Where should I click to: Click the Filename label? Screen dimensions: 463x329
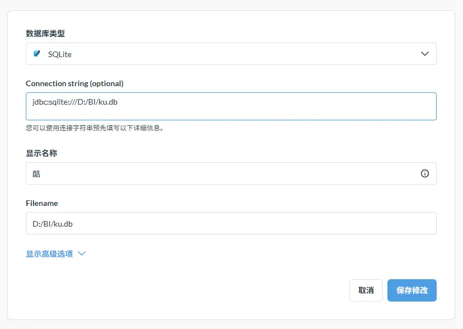pyautogui.click(x=42, y=203)
